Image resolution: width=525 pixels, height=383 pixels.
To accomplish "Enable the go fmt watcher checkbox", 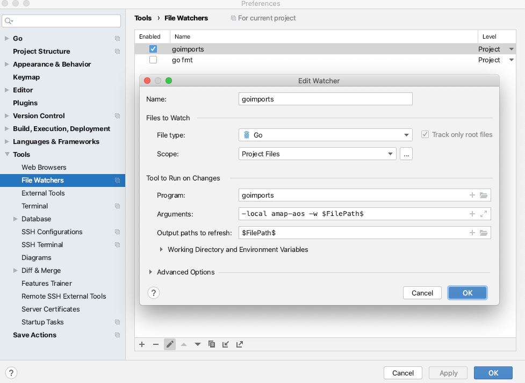I will [153, 60].
